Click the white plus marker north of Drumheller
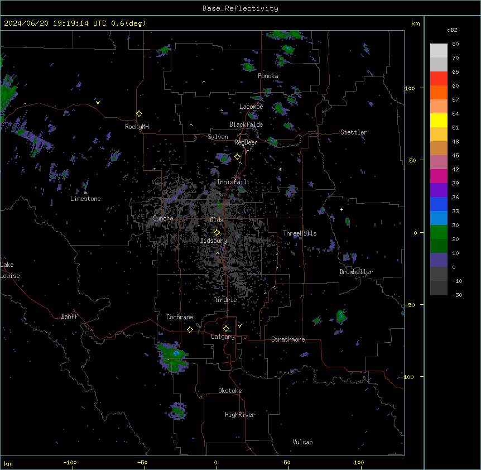This screenshot has height=470, width=481. pos(341,209)
